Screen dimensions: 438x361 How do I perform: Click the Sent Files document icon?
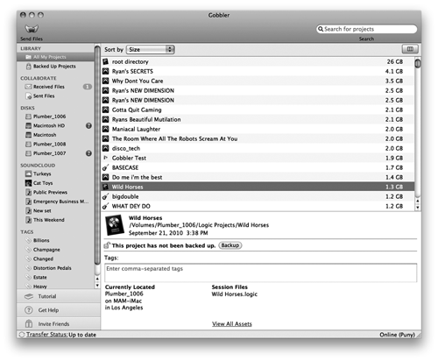pyautogui.click(x=28, y=96)
